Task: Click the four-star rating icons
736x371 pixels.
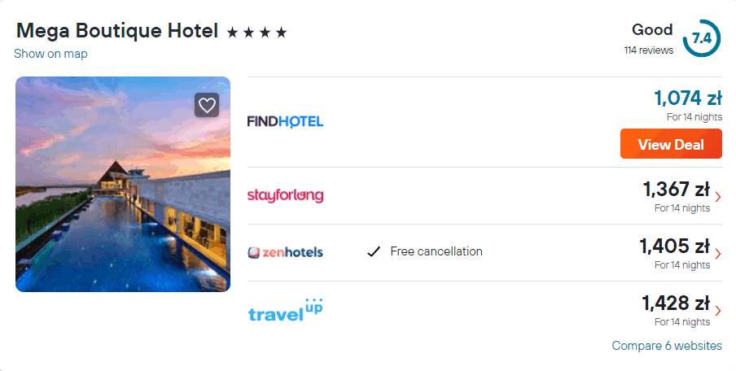Action: click(256, 33)
